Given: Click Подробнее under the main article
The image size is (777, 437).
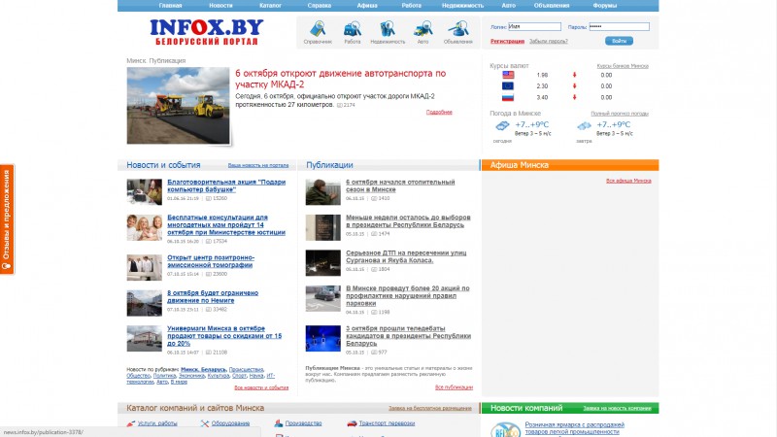Looking at the screenshot, I should click(439, 112).
